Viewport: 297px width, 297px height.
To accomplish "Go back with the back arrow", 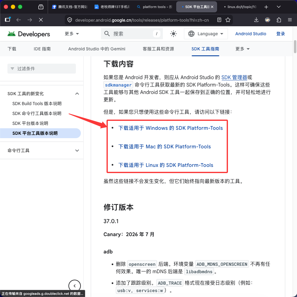I will (19, 20).
